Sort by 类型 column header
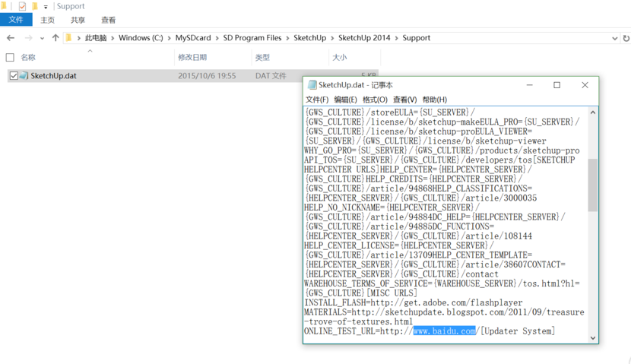The image size is (631, 364). [x=262, y=58]
